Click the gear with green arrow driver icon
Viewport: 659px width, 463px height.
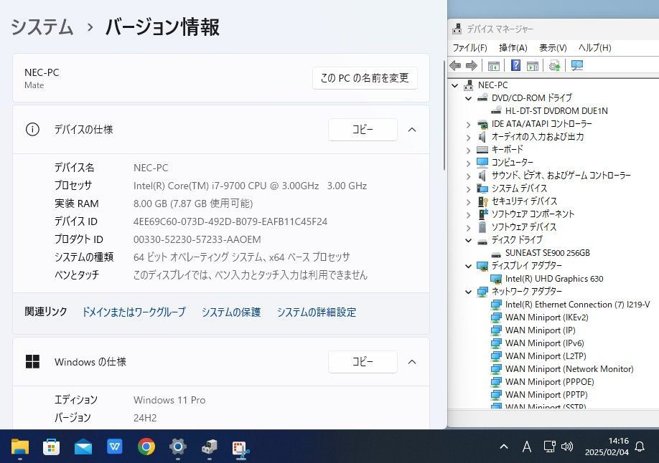555,65
